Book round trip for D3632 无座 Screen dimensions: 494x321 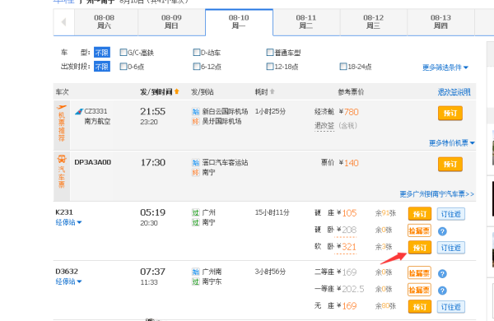tap(451, 307)
